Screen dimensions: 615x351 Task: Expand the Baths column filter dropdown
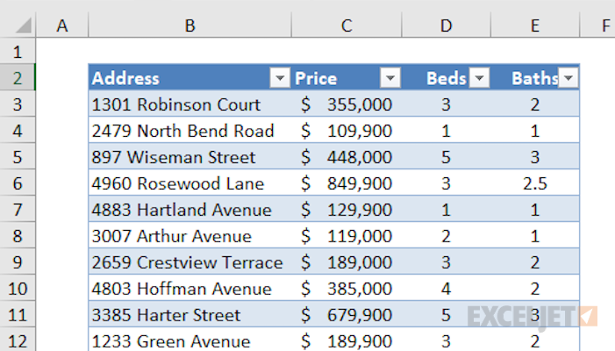569,79
